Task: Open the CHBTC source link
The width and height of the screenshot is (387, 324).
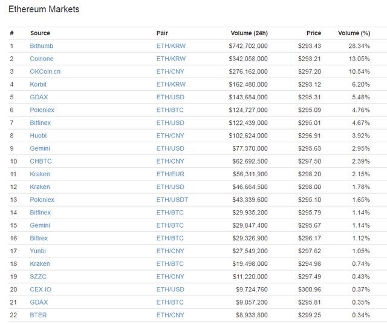Action: [x=41, y=161]
